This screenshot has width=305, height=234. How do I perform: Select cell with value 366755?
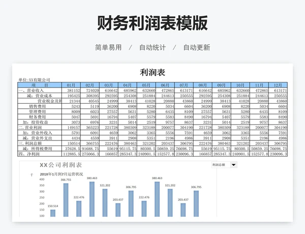tap(90, 143)
